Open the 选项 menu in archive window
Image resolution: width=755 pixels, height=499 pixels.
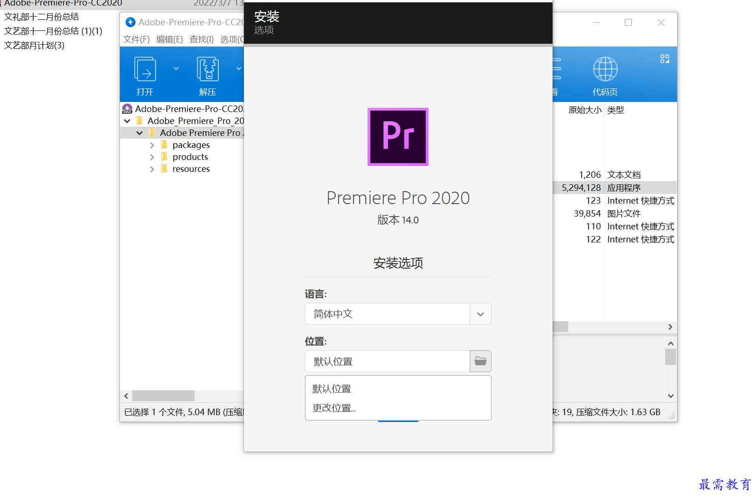click(232, 39)
